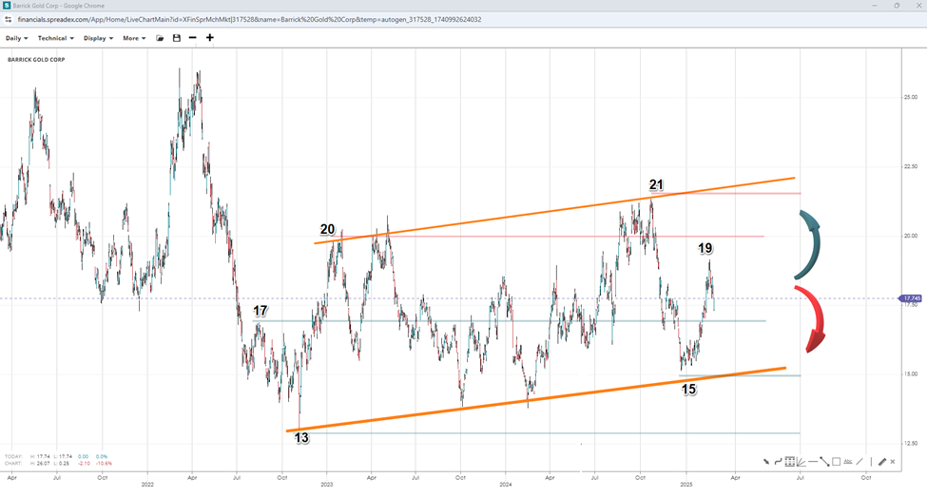The width and height of the screenshot is (927, 497).
Task: Click the save chart floppy disk icon
Action: coord(176,38)
